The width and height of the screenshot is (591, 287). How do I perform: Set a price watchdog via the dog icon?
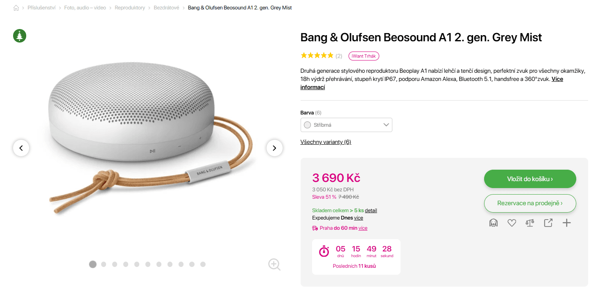pos(494,223)
